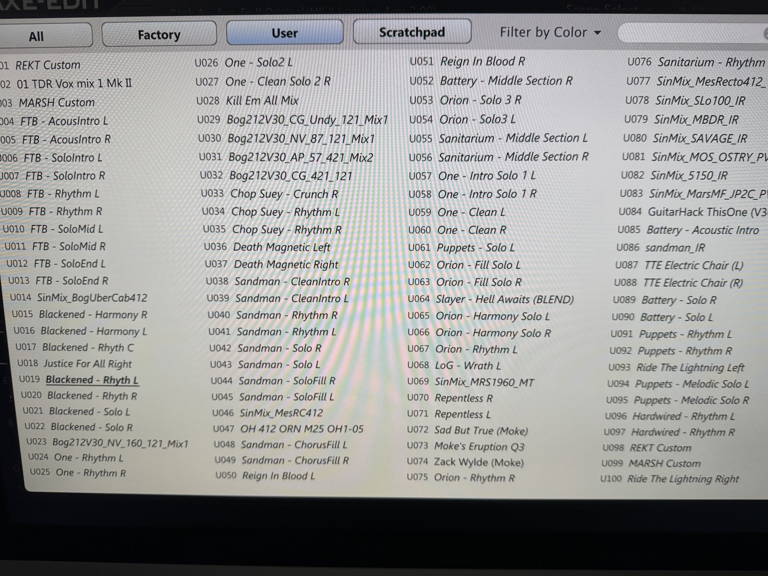Select U070 Repentless R
The width and height of the screenshot is (768, 576).
tap(450, 398)
